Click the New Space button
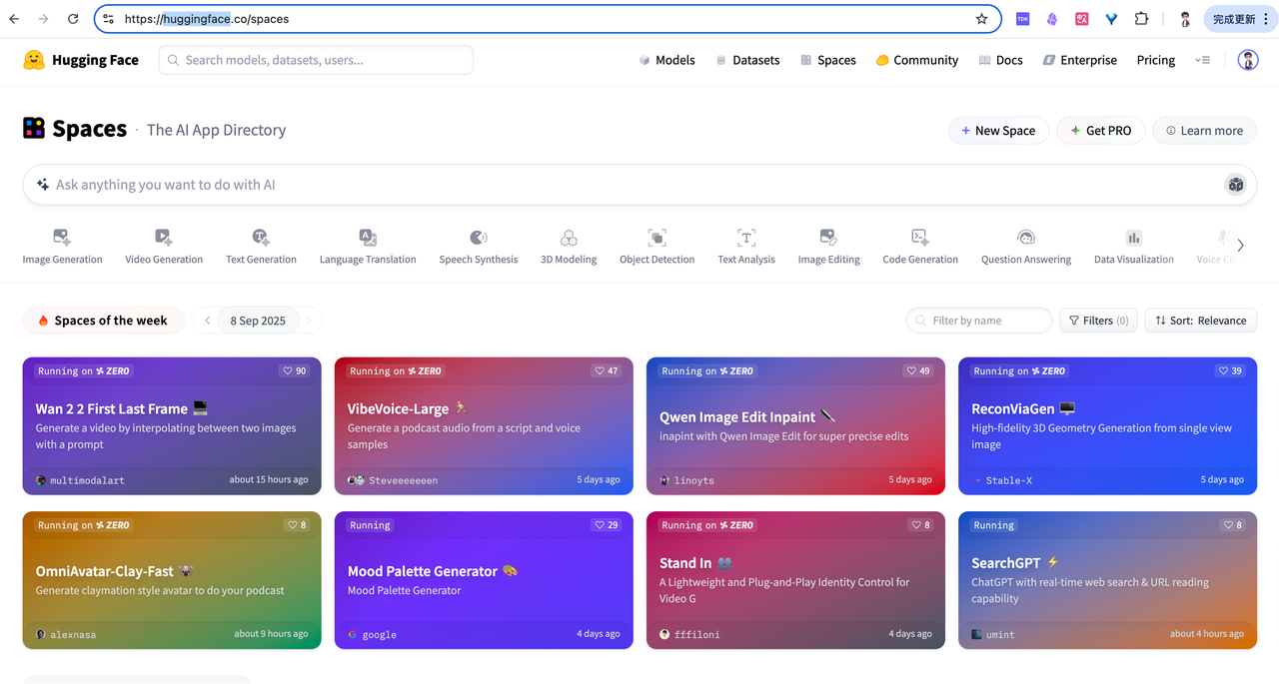The height and width of the screenshot is (684, 1279). 998,131
